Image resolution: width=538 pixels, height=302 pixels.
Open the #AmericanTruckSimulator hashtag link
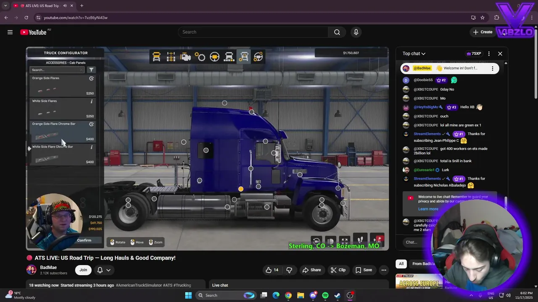(139, 285)
